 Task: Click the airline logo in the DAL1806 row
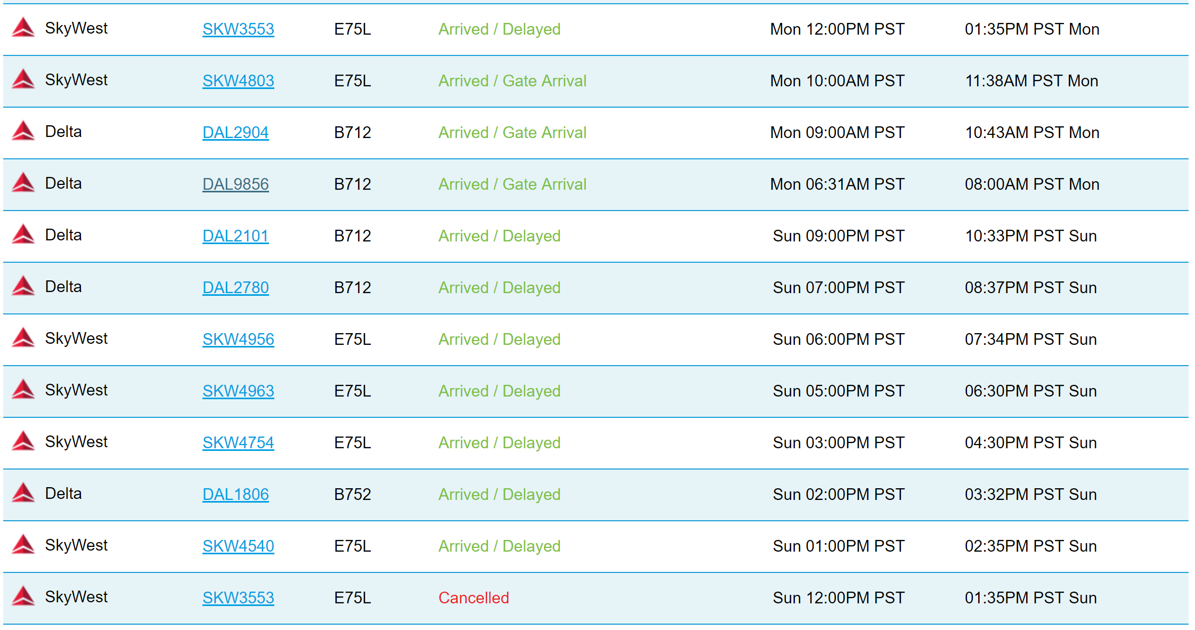[23, 494]
